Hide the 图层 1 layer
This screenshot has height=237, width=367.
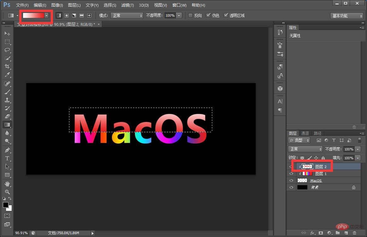click(x=291, y=173)
